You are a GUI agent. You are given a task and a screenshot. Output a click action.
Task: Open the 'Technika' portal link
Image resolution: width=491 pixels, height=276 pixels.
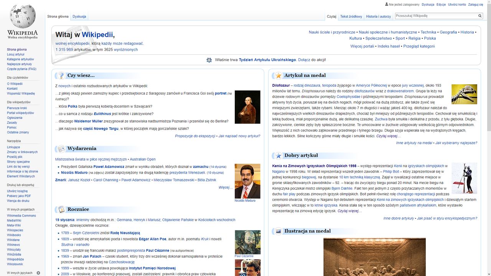[428, 32]
